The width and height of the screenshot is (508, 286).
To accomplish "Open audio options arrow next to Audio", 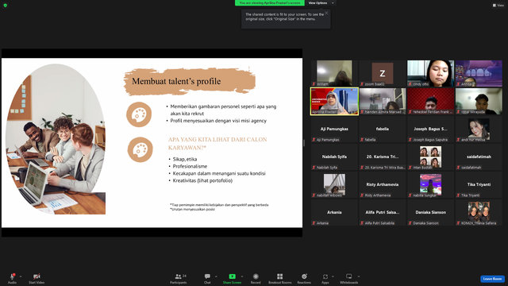I will (21, 276).
